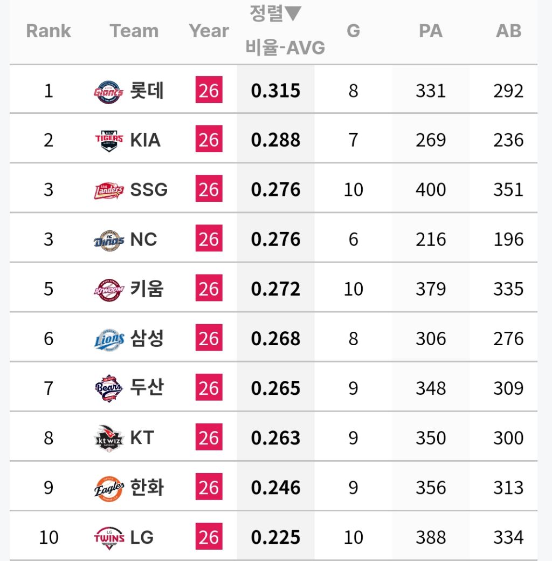The width and height of the screenshot is (552, 561).
Task: Open the KIA Tigers logo
Action: tap(109, 141)
